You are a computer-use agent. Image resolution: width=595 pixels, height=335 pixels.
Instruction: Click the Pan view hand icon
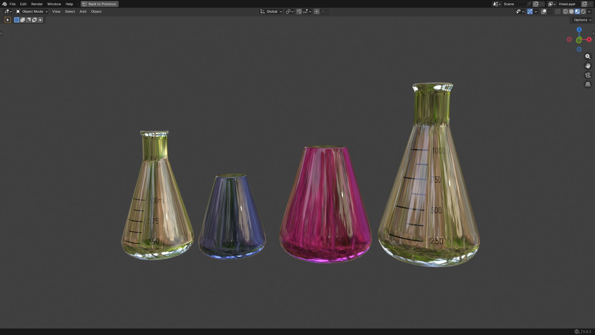[x=588, y=66]
